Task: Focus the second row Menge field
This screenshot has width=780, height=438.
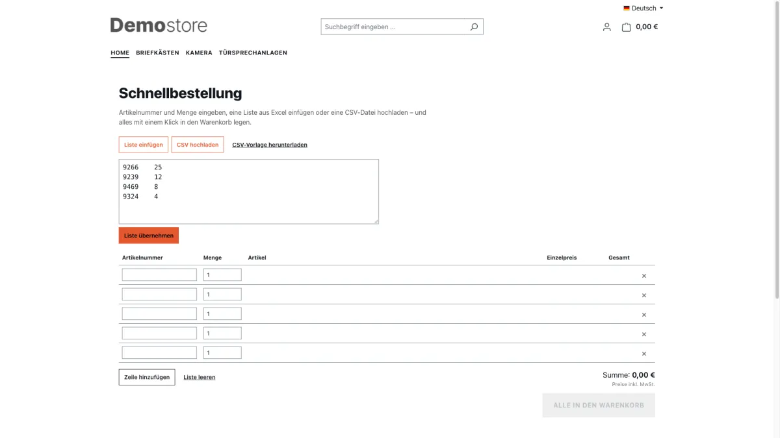Action: [222, 295]
